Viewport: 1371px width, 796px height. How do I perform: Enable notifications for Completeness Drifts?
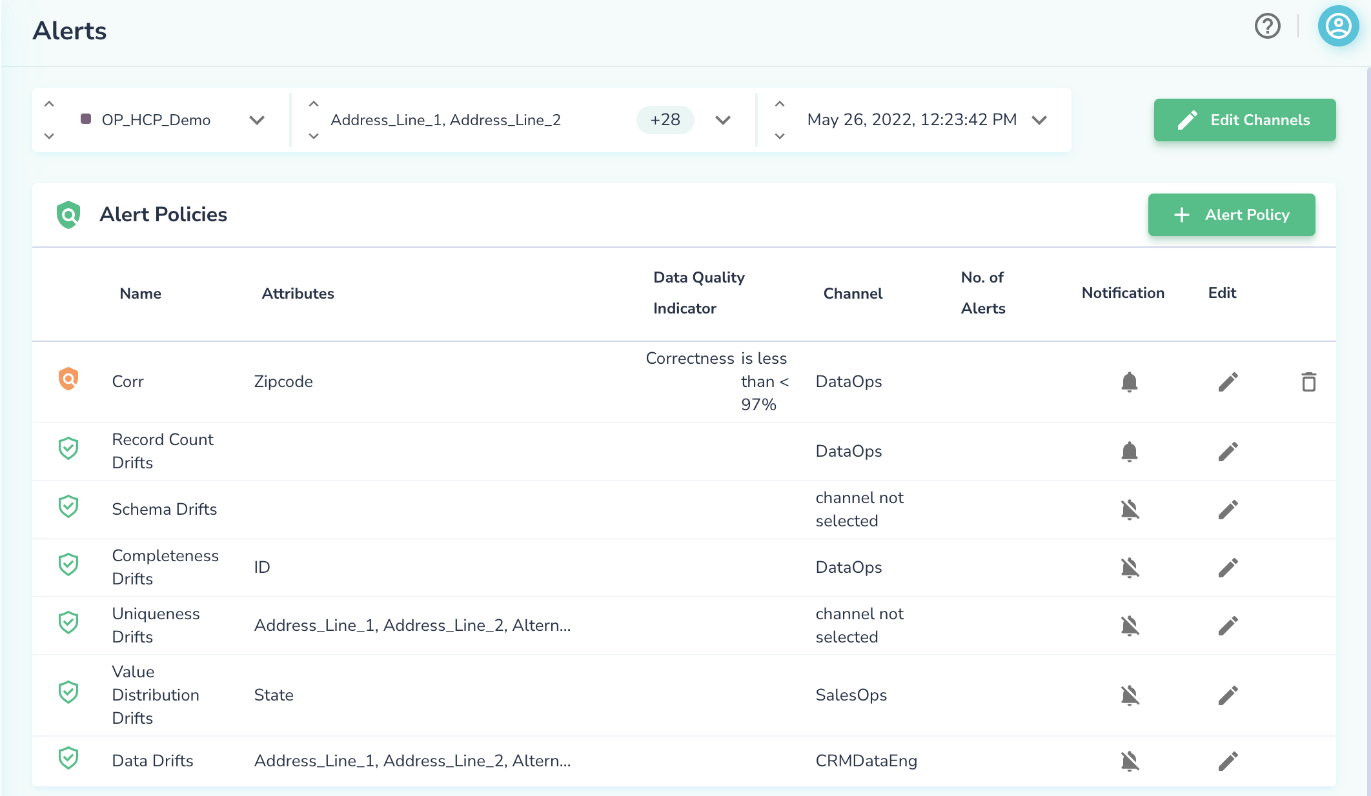(1129, 568)
